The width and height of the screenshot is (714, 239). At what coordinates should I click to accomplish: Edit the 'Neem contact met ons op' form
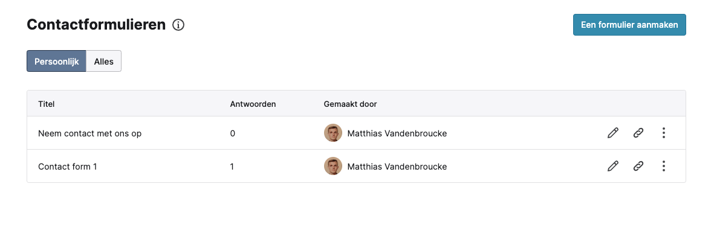pos(613,133)
